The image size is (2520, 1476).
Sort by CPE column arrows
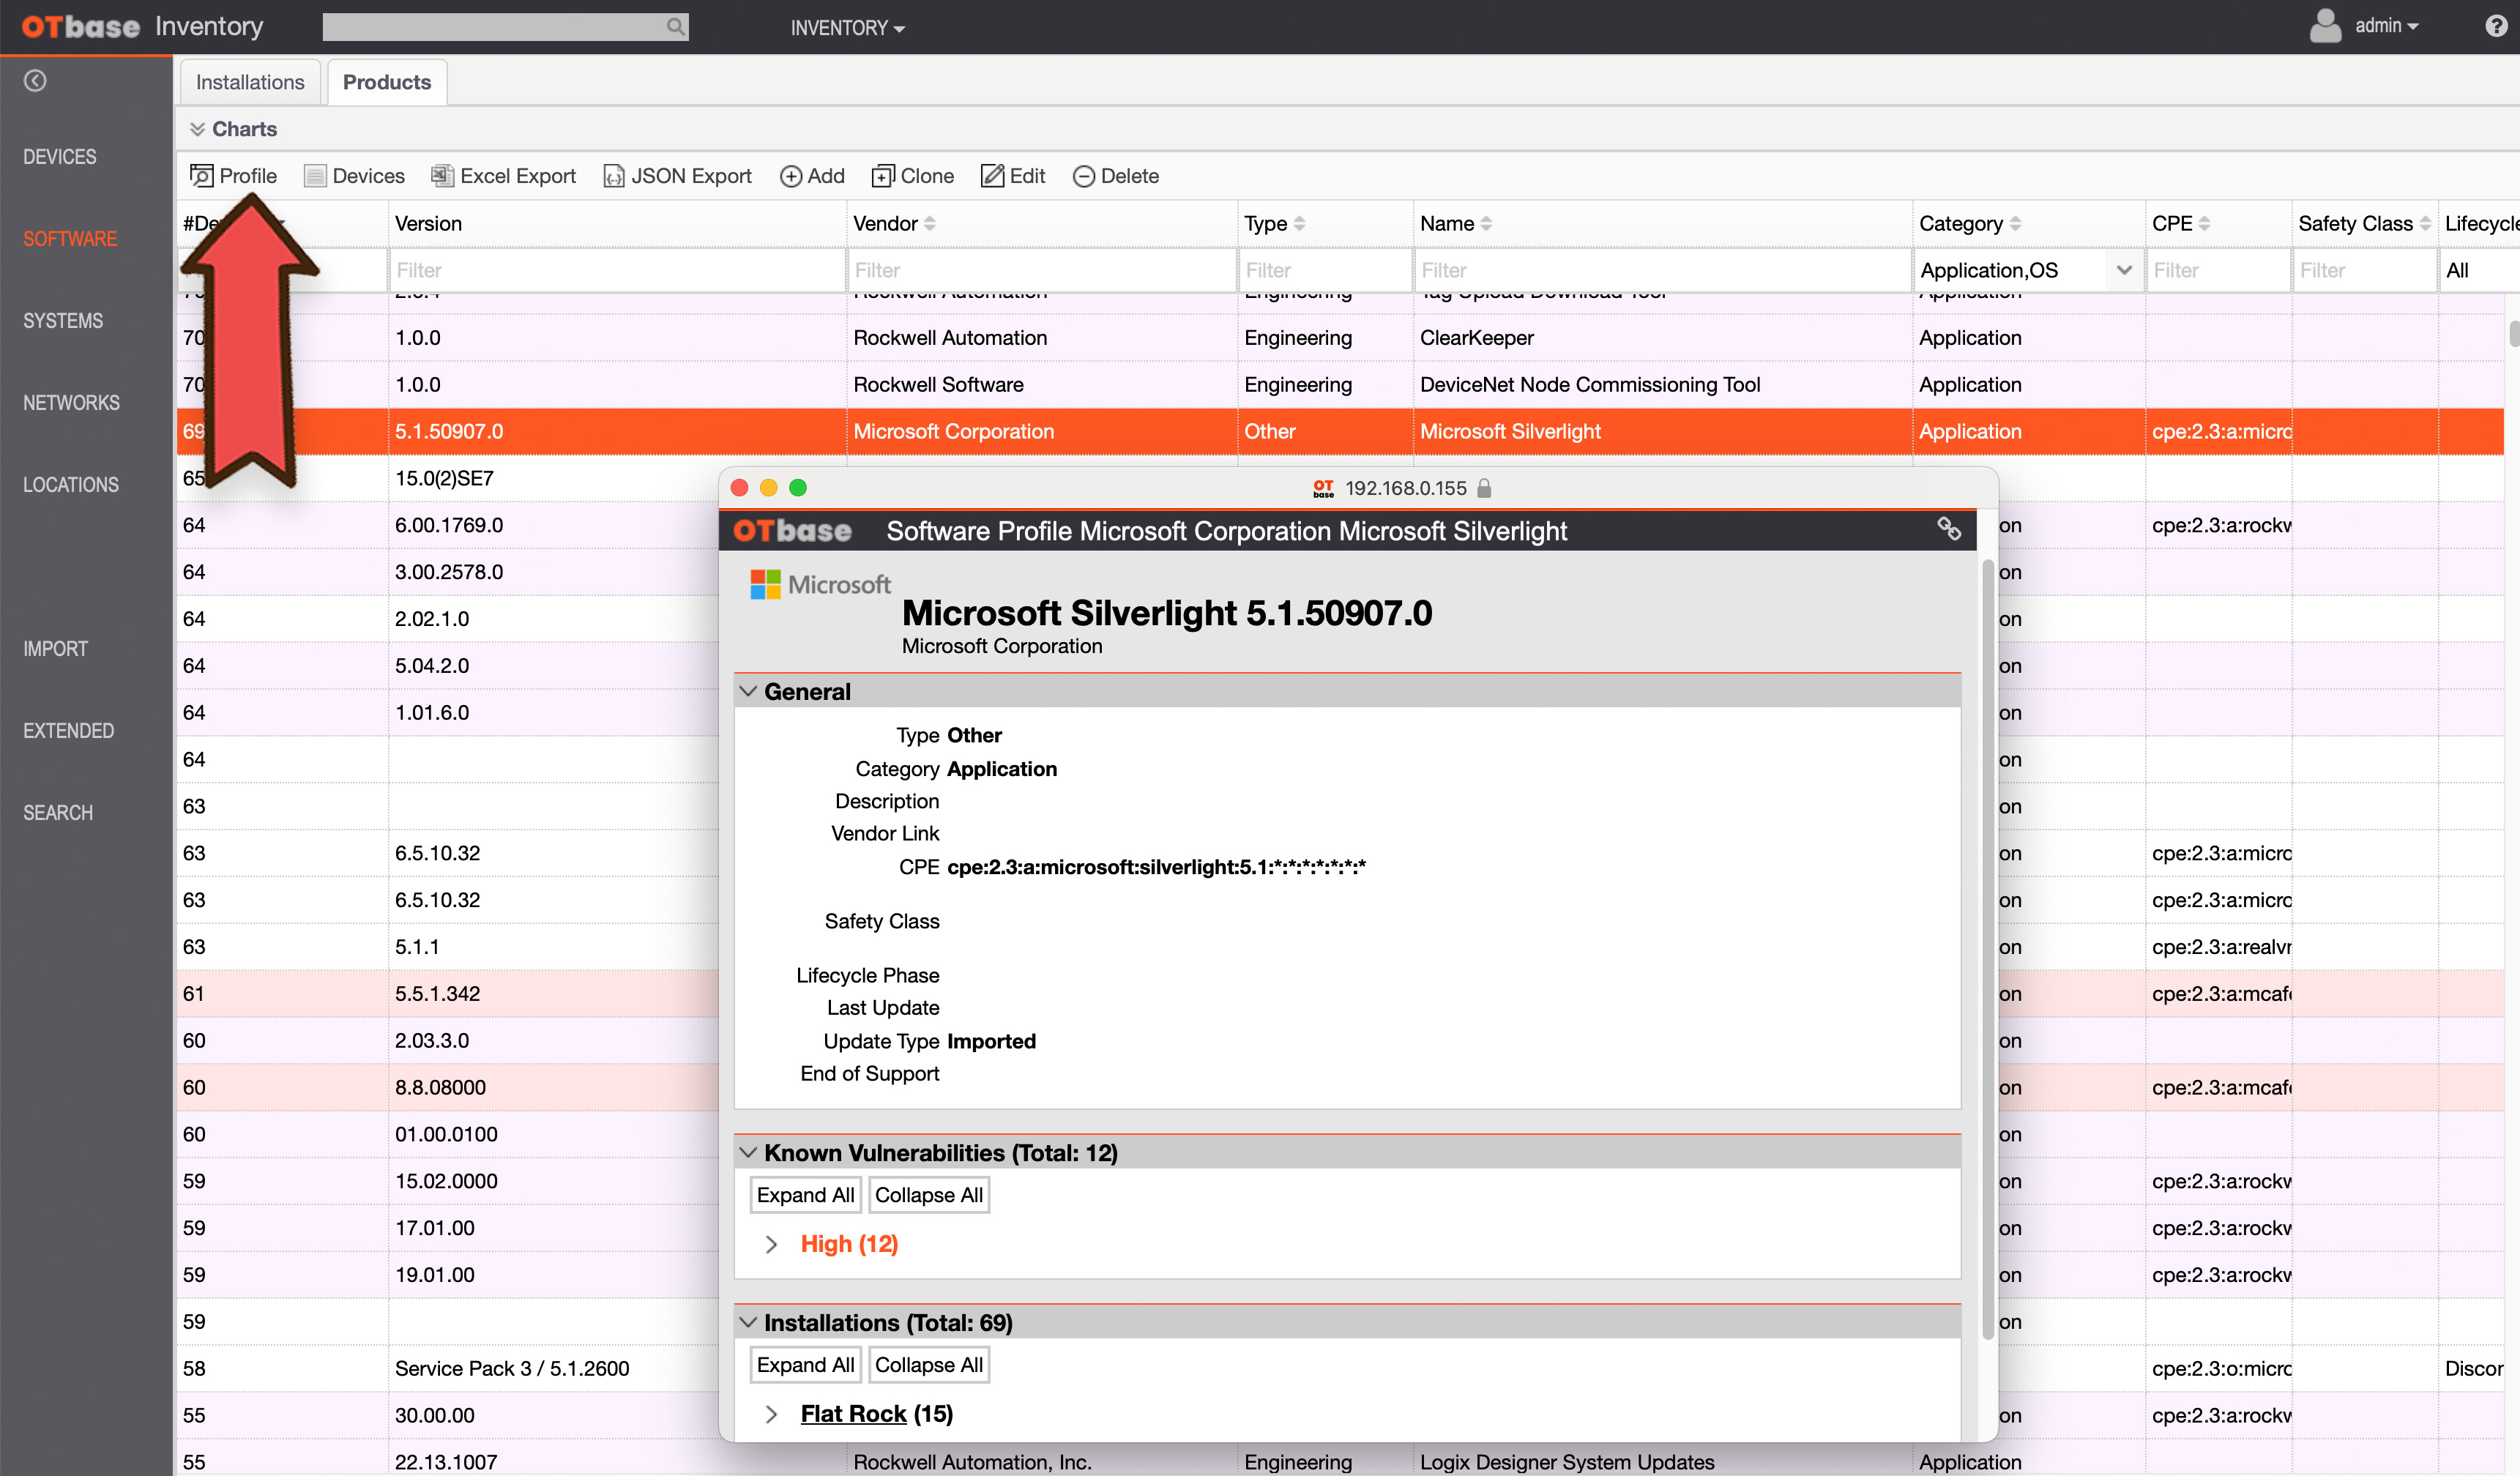point(2204,224)
